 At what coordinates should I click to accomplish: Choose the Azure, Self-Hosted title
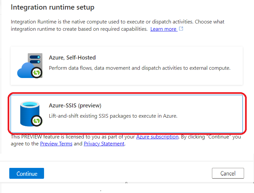[x=72, y=58]
